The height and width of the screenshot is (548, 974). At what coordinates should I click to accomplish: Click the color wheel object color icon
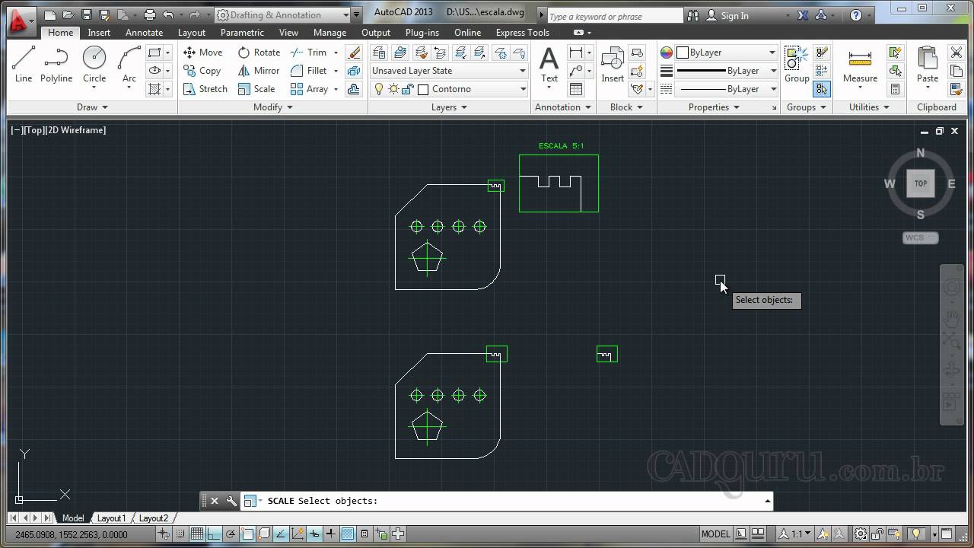click(667, 53)
